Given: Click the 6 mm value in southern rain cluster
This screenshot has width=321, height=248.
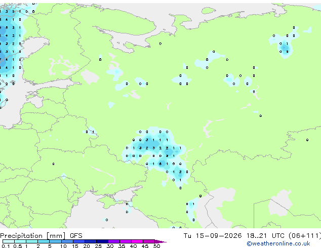Looking at the screenshot, I should click(x=160, y=163).
